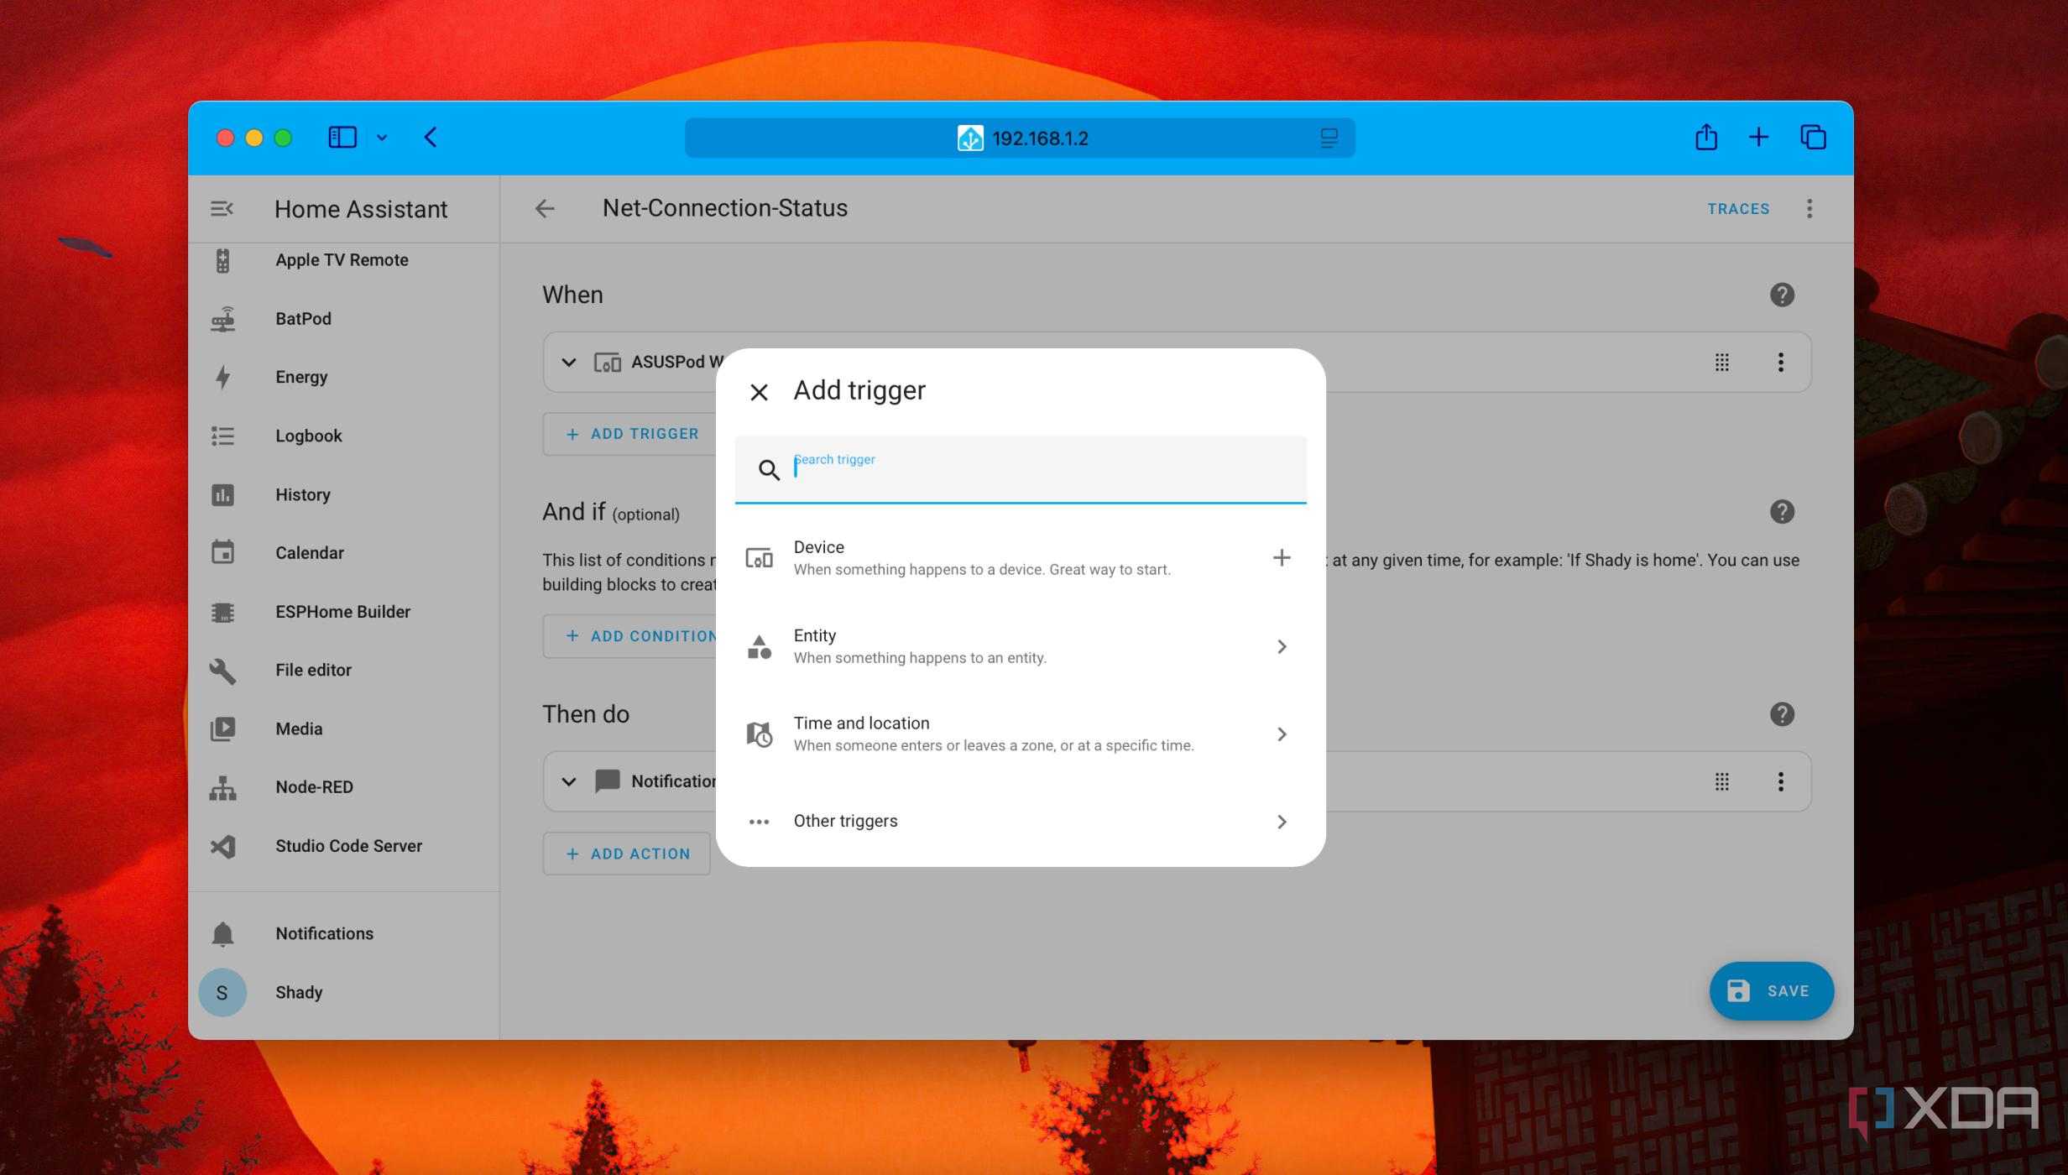Click Safari Share icon
The image size is (2068, 1175).
[1705, 137]
